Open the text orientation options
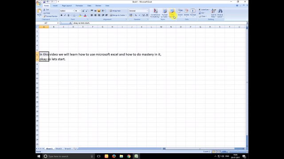284x159 pixels. pyautogui.click(x=103, y=11)
